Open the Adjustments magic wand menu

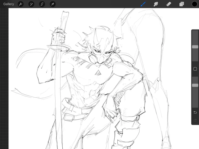tap(31, 4)
